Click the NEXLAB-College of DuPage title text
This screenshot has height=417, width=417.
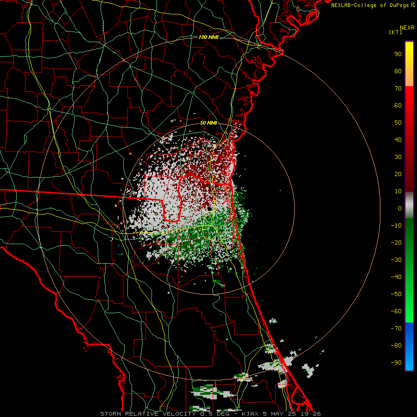pos(373,5)
